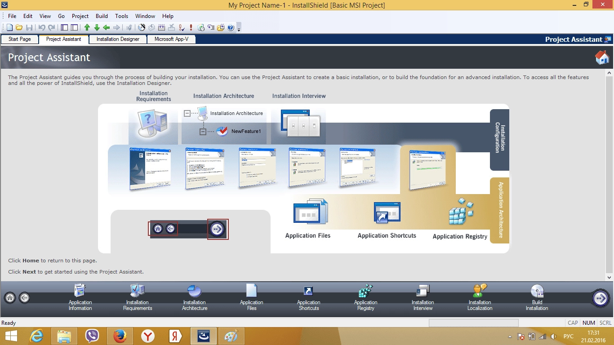Open the Tools menu
The height and width of the screenshot is (345, 614).
(x=122, y=16)
